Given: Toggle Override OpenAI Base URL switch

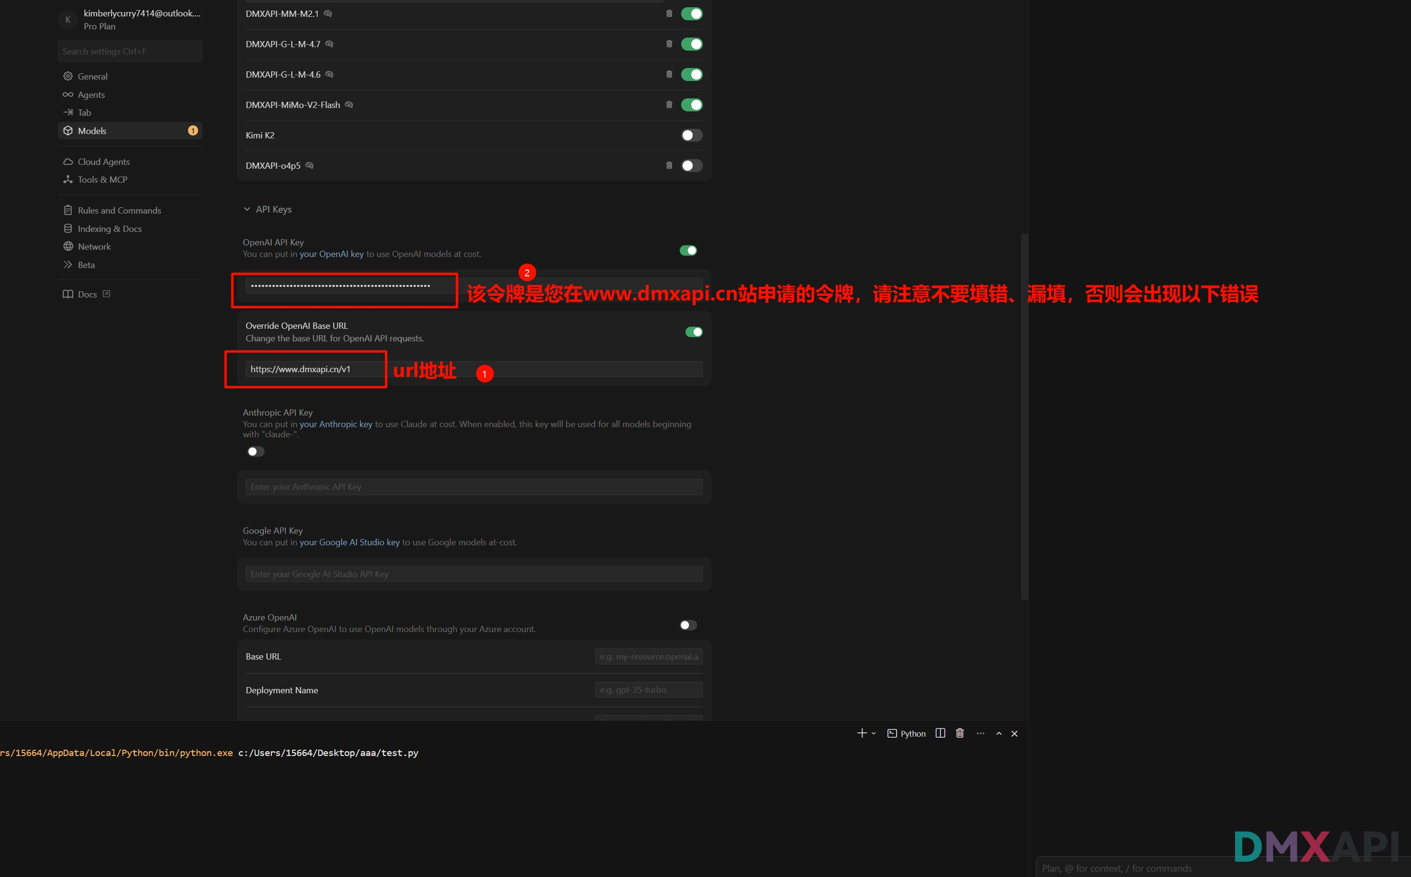Looking at the screenshot, I should click(694, 332).
